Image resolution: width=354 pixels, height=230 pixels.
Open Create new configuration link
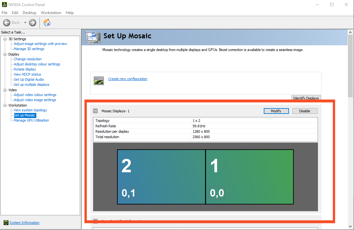128,79
